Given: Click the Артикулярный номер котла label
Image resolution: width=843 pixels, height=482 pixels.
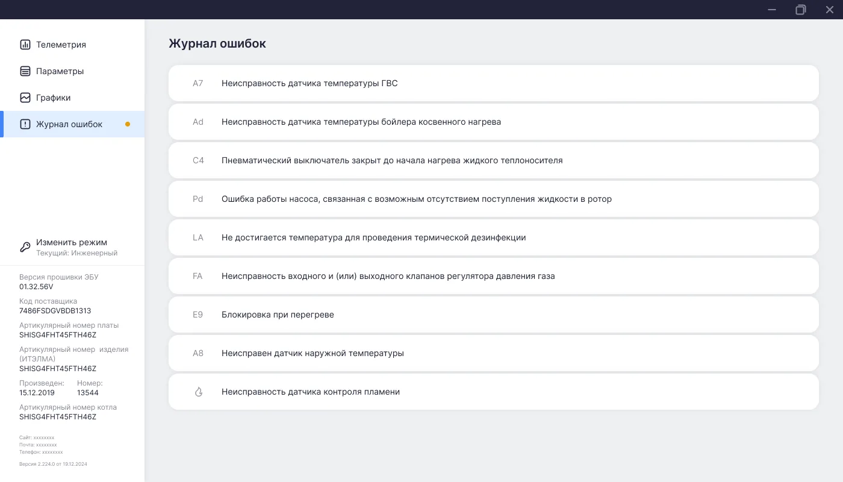Looking at the screenshot, I should (68, 407).
